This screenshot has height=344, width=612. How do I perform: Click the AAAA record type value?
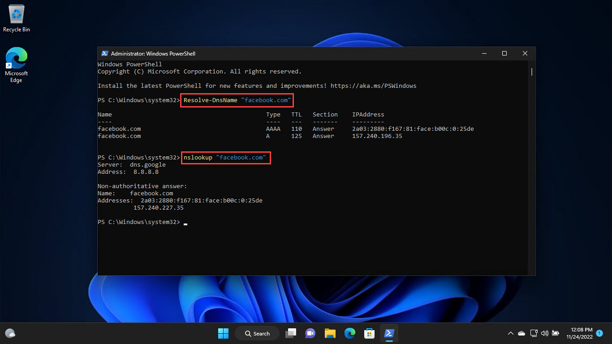(273, 129)
